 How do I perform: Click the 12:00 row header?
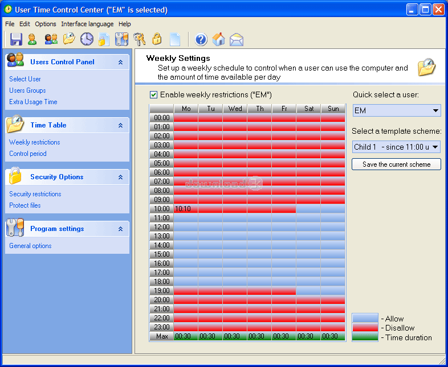161,227
